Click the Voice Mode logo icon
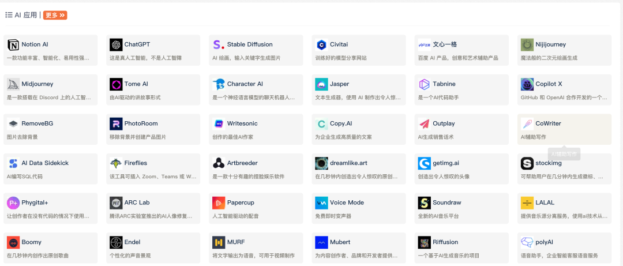Viewport: 623px width, 266px height. tap(321, 203)
